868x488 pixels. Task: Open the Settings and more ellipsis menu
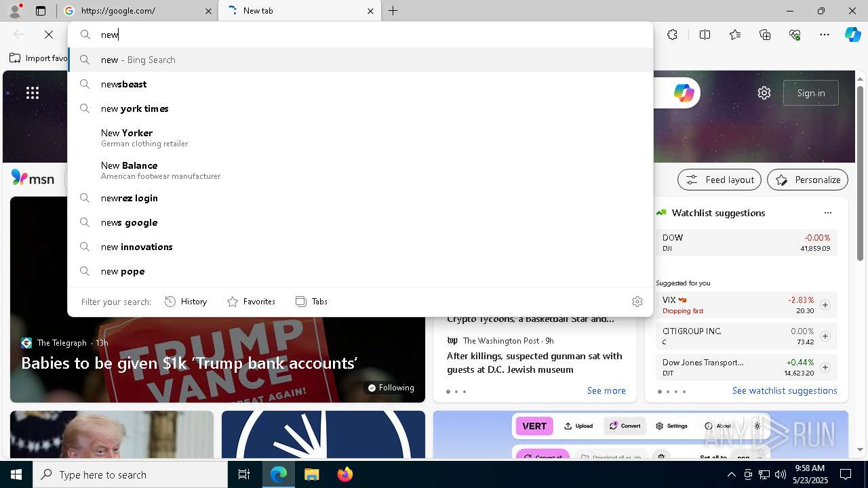tap(825, 35)
